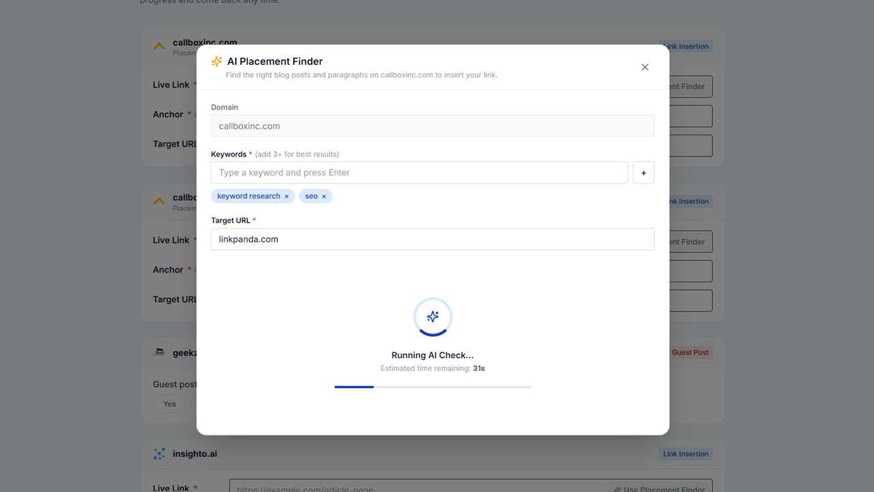
Task: Click the 'keyword research' tag label
Action: (249, 196)
